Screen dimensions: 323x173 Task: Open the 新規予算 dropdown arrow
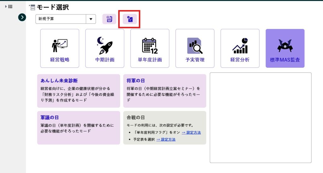(x=91, y=19)
